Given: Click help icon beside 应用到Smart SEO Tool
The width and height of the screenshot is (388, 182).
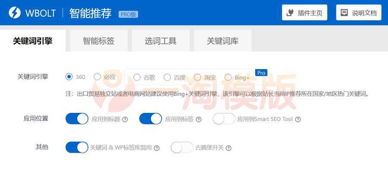Looking at the screenshot, I should click(298, 119).
